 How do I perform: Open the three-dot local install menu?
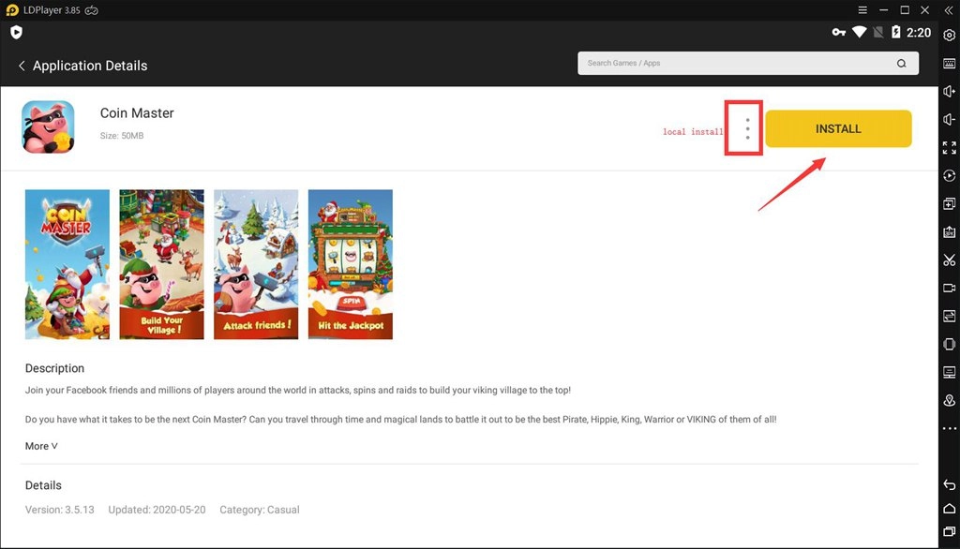tap(747, 128)
